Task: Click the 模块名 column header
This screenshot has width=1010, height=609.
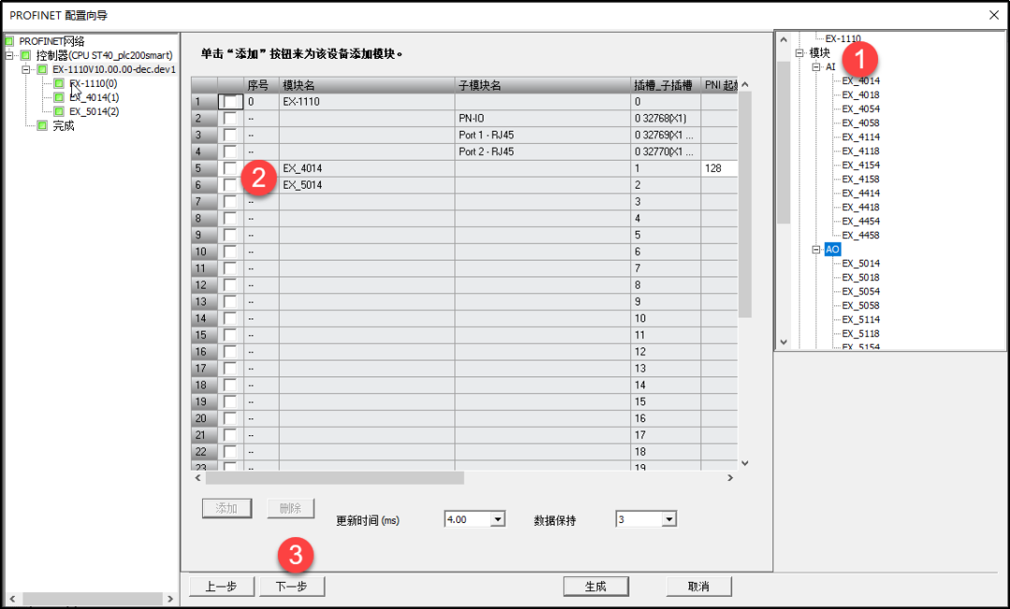Action: pos(368,85)
